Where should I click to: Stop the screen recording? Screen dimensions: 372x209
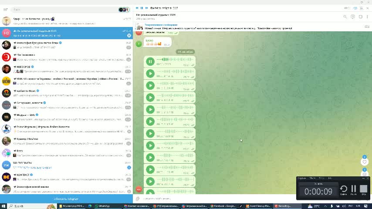[x=364, y=189]
